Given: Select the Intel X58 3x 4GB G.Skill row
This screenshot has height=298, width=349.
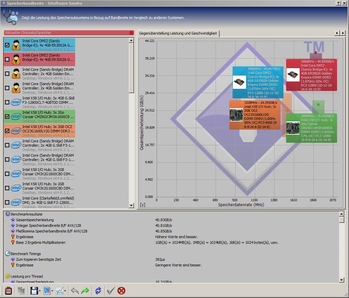Looking at the screenshot, I should coord(40,102).
